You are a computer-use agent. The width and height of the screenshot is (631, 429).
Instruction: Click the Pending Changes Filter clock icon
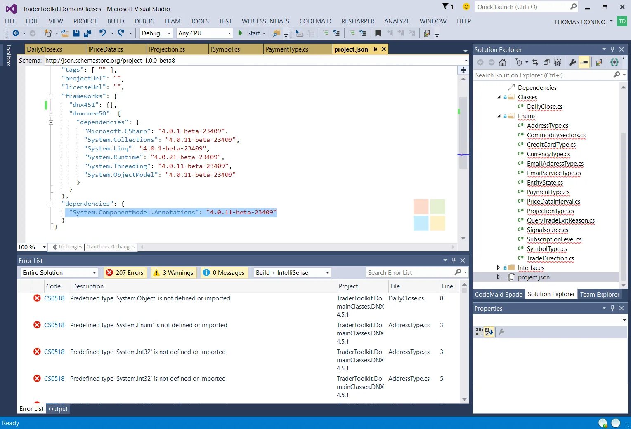pos(519,63)
